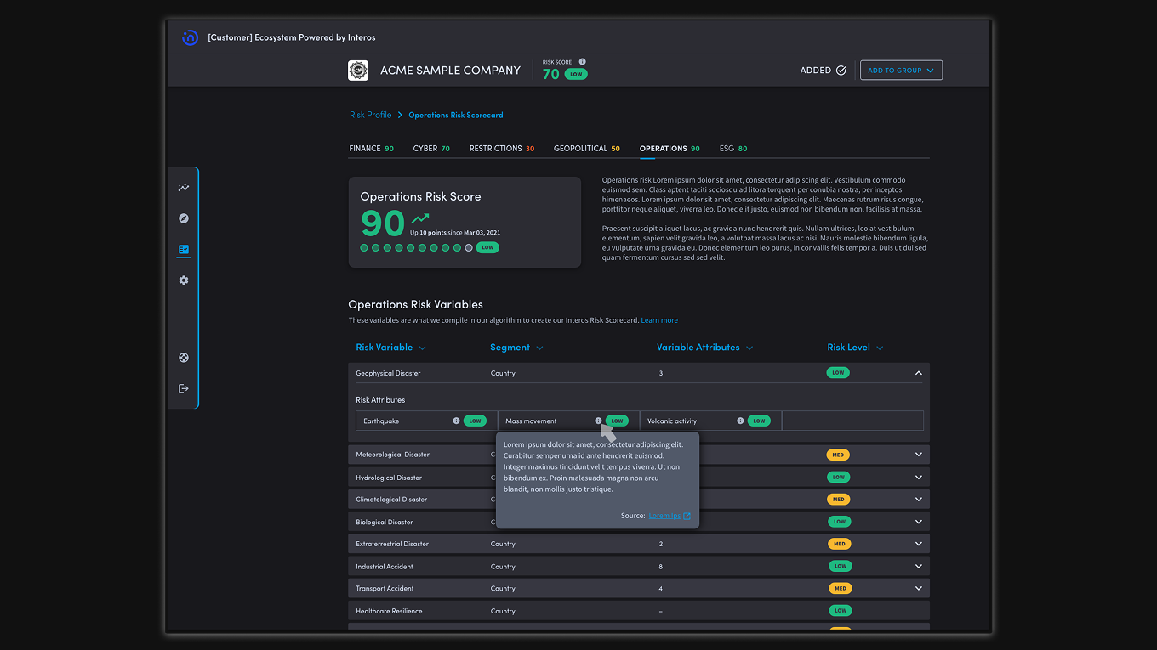Expand the Transport Accident row

[x=918, y=588]
